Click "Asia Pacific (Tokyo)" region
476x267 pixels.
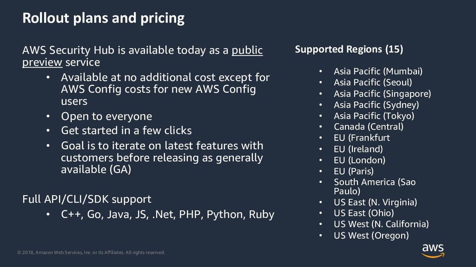coord(374,116)
